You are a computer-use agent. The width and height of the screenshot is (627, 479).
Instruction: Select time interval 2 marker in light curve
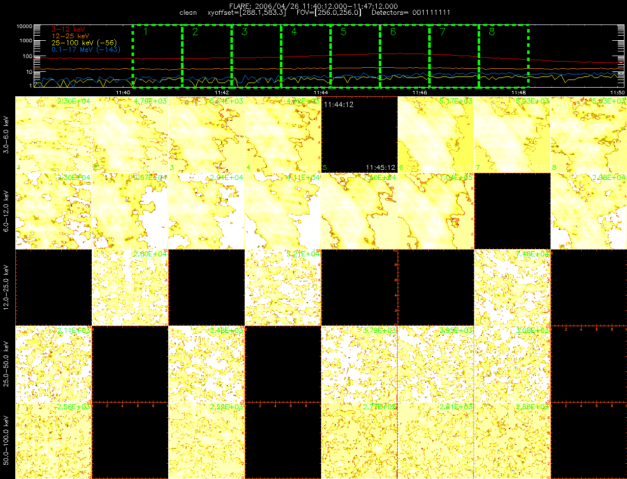[x=195, y=32]
